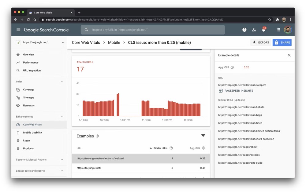Open notifications bell with 13 badge
The width and height of the screenshot is (306, 193).
(264, 29)
